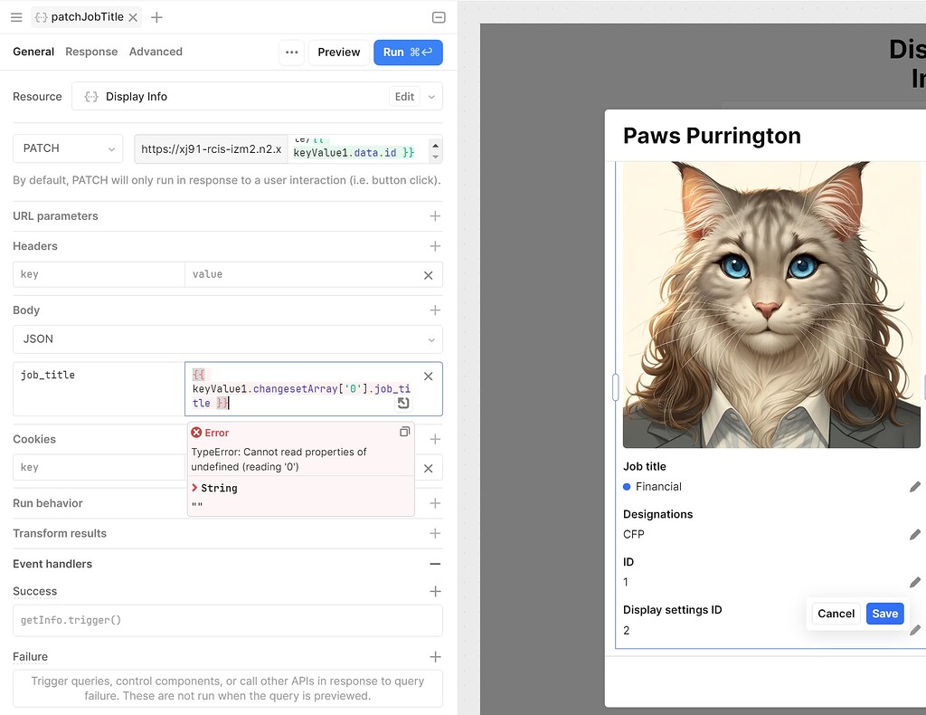Open the JSON body type dropdown
Viewport: 926px width, 715px height.
click(x=227, y=339)
